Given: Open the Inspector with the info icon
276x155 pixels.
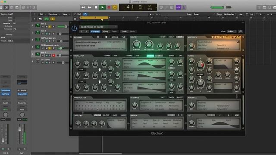Looking at the screenshot, I should pyautogui.click(x=6, y=7).
